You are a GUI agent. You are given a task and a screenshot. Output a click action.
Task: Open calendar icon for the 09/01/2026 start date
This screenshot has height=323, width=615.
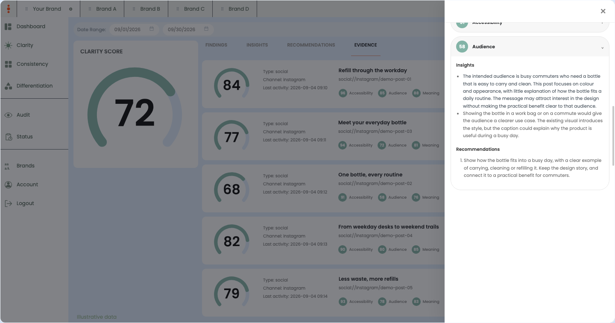pos(152,29)
